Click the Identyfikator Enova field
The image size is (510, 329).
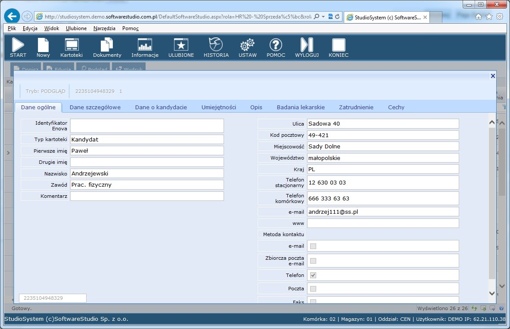tap(147, 126)
